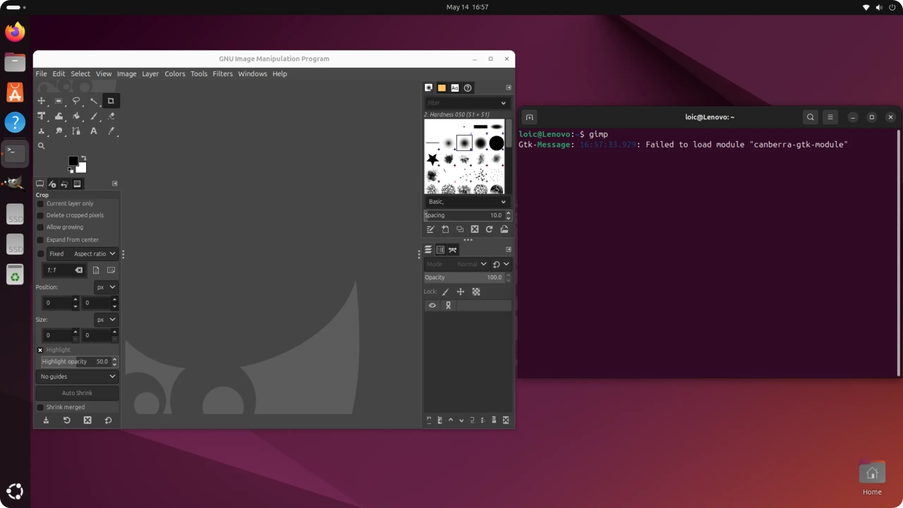
Task: Clear the 1:1 aspect ratio entry
Action: click(79, 270)
